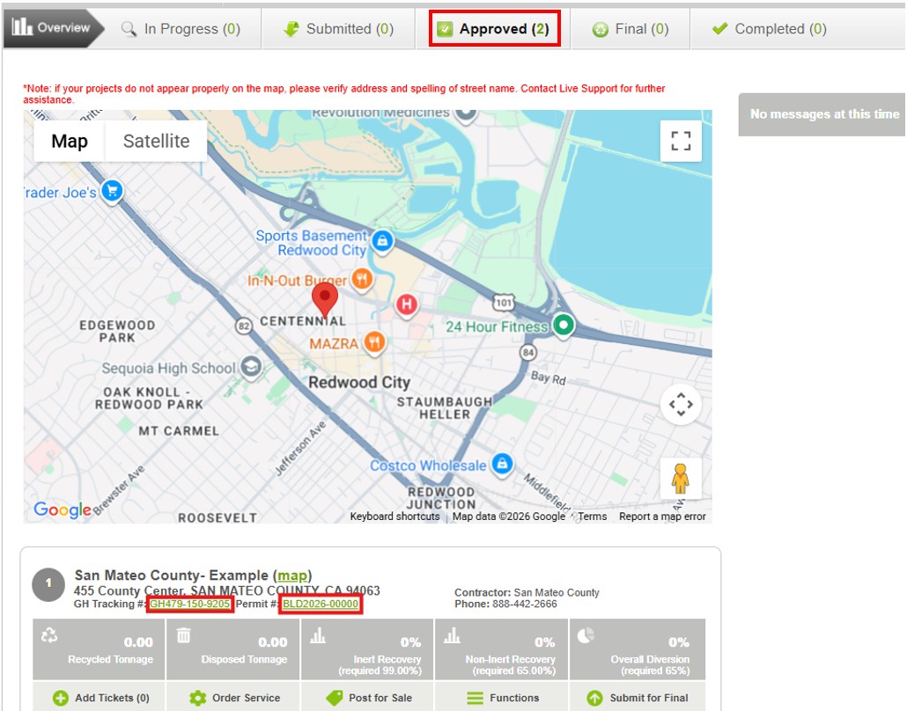This screenshot has width=907, height=711.
Task: Click Order Service button
Action: click(235, 698)
